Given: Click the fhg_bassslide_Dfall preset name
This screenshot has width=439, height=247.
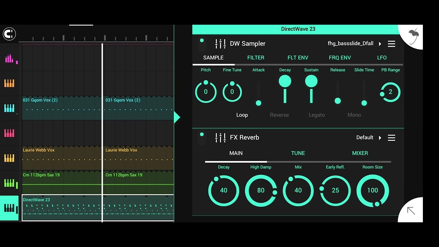Looking at the screenshot, I should tap(351, 44).
